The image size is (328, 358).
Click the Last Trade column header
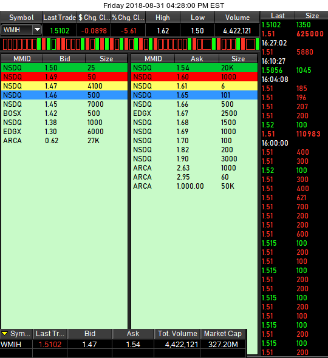pos(60,18)
